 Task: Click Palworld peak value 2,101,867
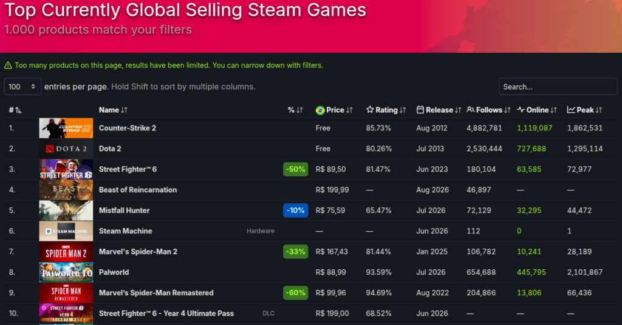(585, 272)
